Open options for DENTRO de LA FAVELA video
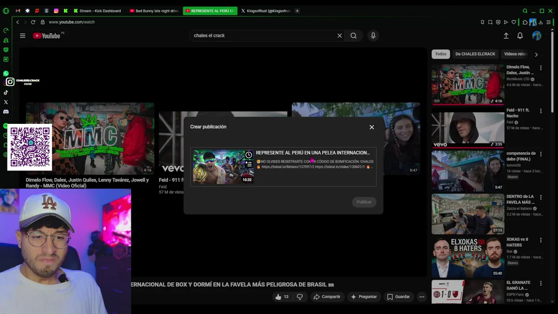Viewport: 558px width, 314px height. click(x=541, y=198)
